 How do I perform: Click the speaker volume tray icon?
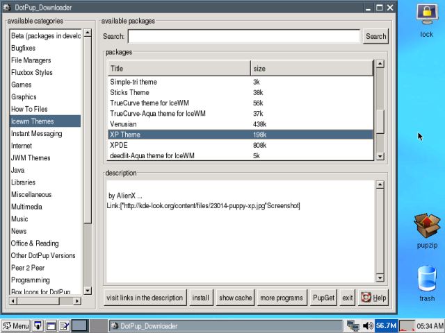click(368, 326)
